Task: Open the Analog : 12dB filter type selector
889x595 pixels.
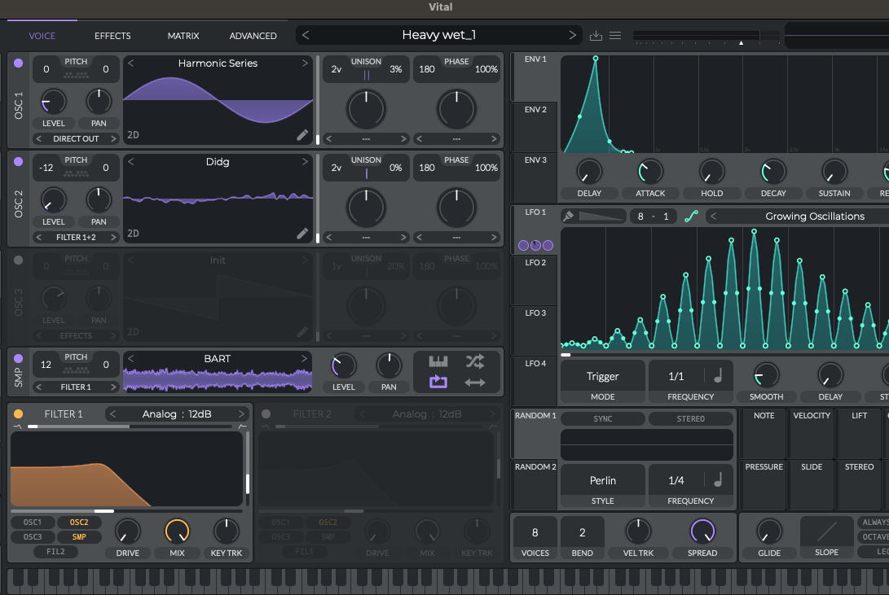Action: (177, 413)
